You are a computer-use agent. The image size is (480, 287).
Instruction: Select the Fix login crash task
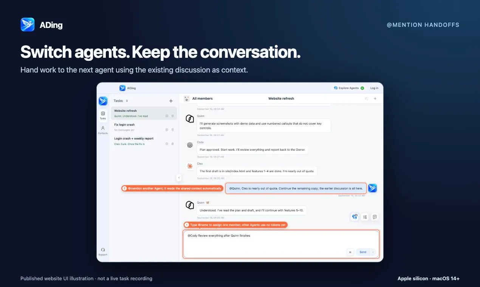pos(144,127)
